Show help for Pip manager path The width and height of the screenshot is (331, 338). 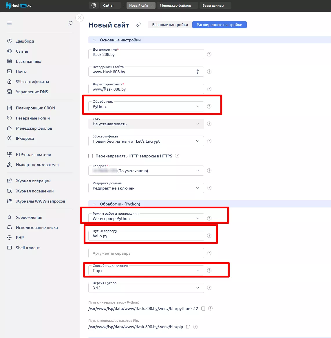195,327
